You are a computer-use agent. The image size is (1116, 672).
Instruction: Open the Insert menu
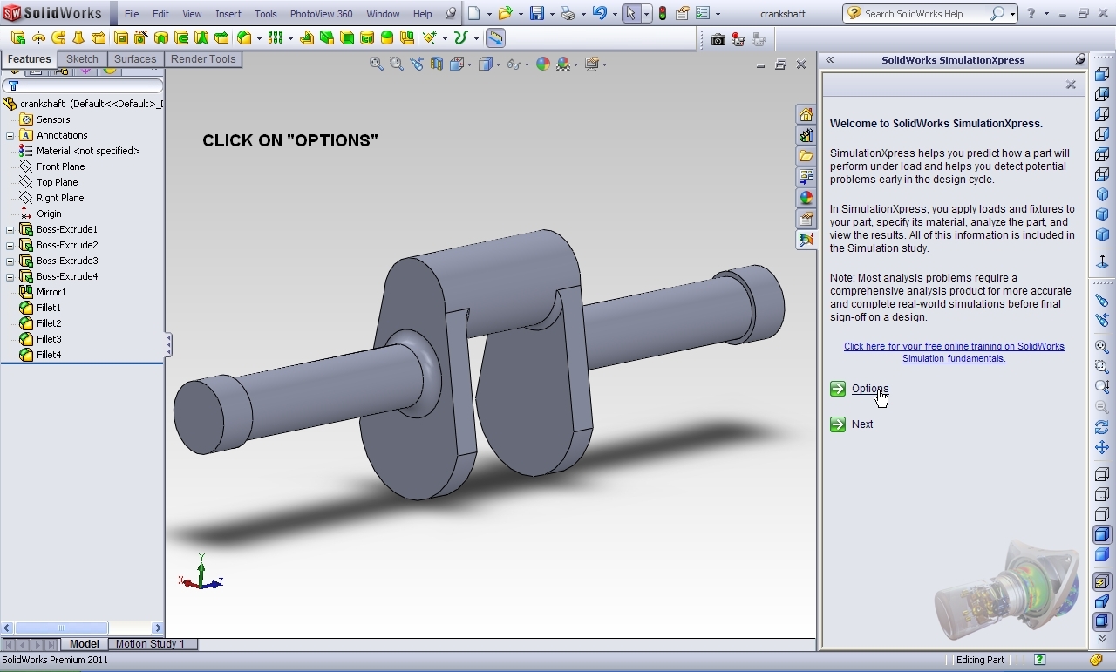pyautogui.click(x=228, y=14)
